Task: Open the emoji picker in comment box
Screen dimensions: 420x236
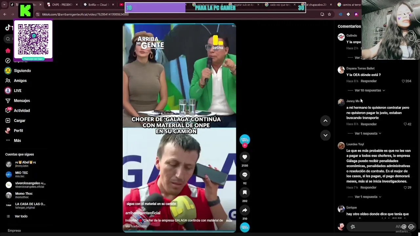Action: pyautogui.click(x=411, y=226)
